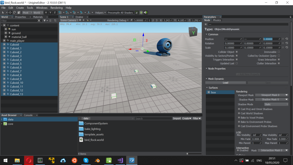Click the camera settings gear icon

tap(80, 20)
